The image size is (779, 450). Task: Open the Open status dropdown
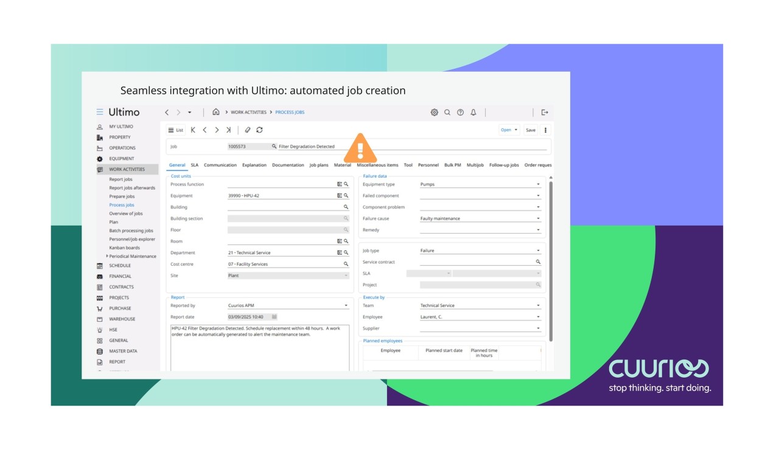(x=509, y=130)
